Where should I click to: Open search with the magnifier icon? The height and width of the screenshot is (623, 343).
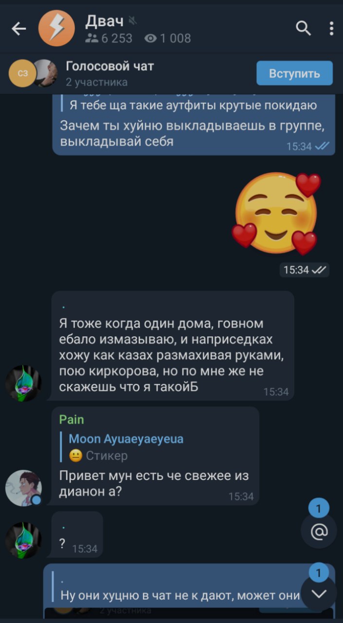[303, 29]
